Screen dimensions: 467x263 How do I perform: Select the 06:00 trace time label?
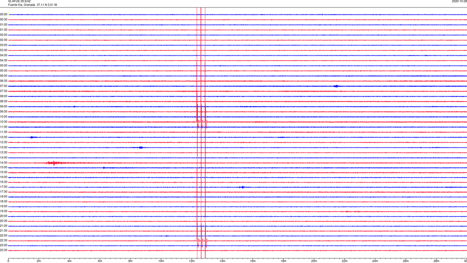(3, 76)
